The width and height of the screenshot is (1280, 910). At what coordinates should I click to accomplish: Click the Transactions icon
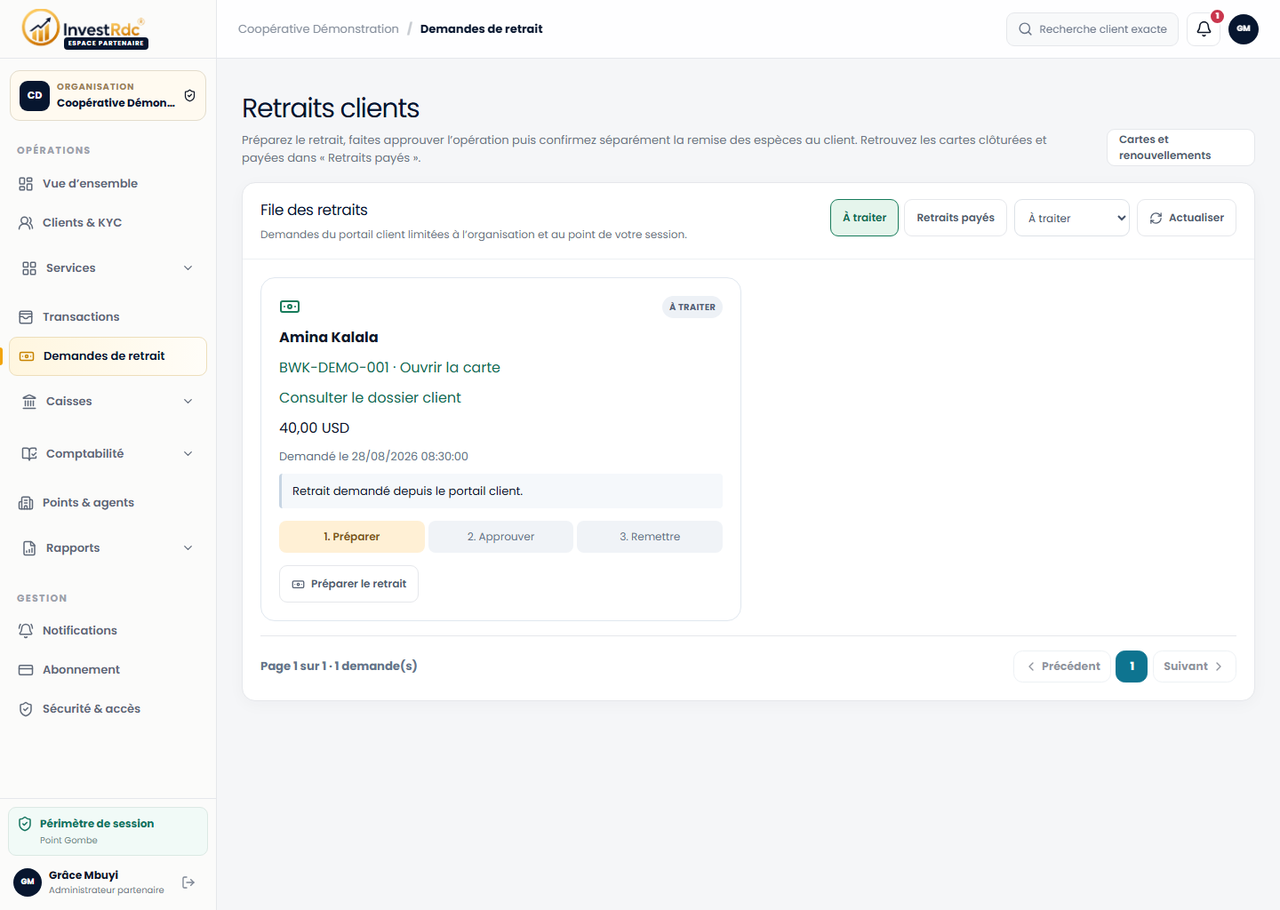coord(26,317)
